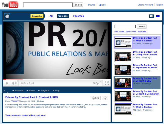Enter fullscreen mode
Image resolution: width=164 pixels, height=124 pixels.
(107, 83)
